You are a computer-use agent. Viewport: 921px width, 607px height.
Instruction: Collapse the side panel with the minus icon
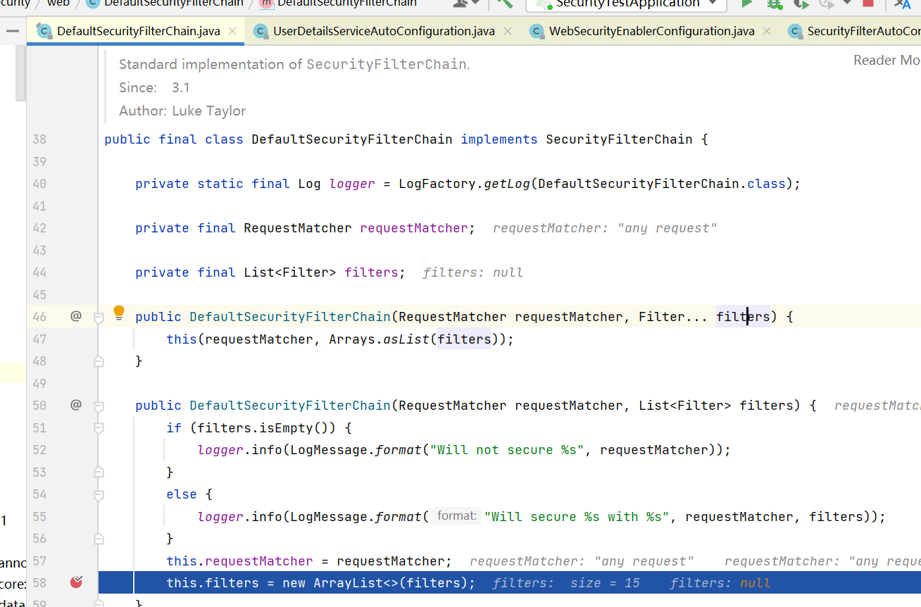tap(12, 31)
